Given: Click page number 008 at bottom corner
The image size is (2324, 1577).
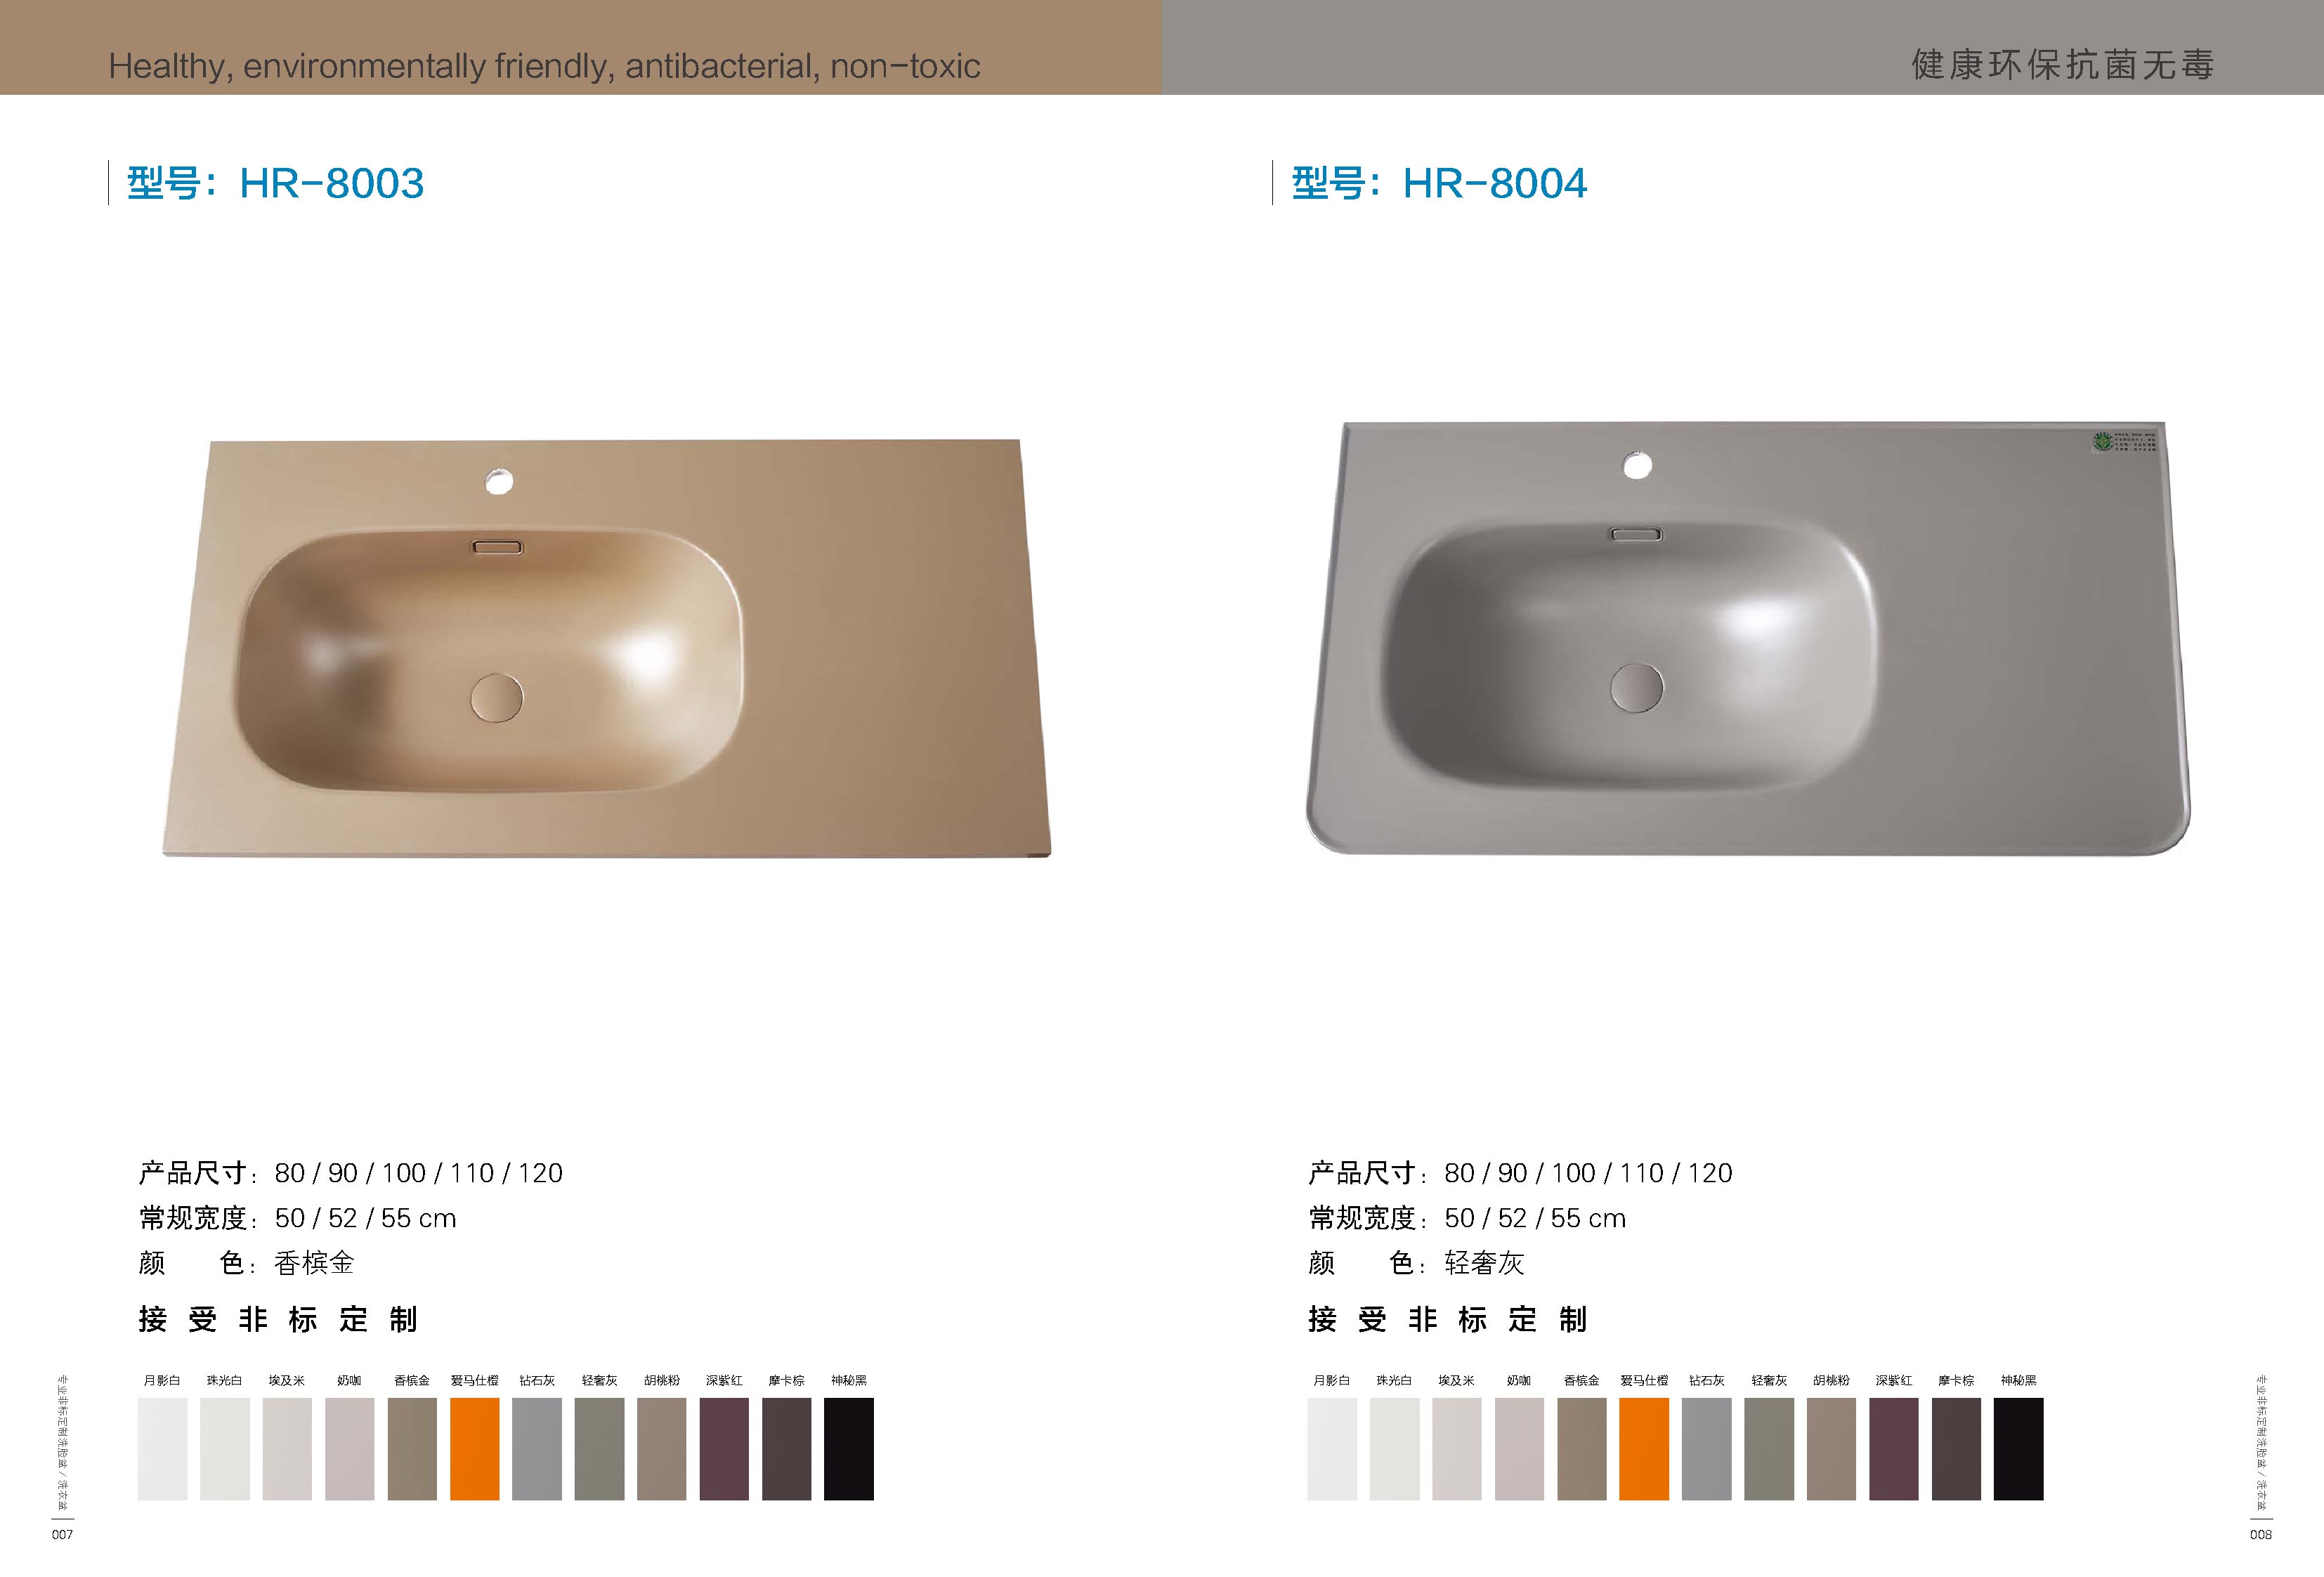Looking at the screenshot, I should 2260,1534.
